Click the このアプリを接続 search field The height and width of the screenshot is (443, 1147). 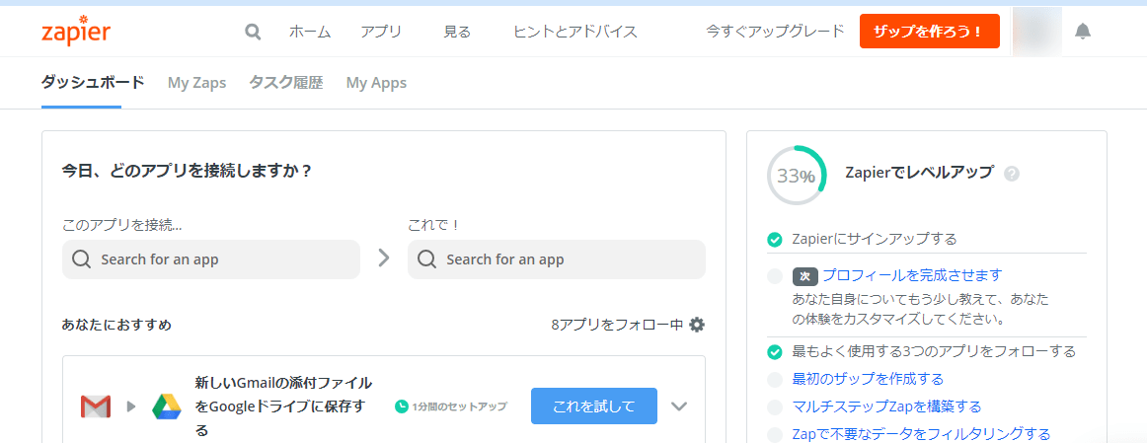(x=211, y=259)
